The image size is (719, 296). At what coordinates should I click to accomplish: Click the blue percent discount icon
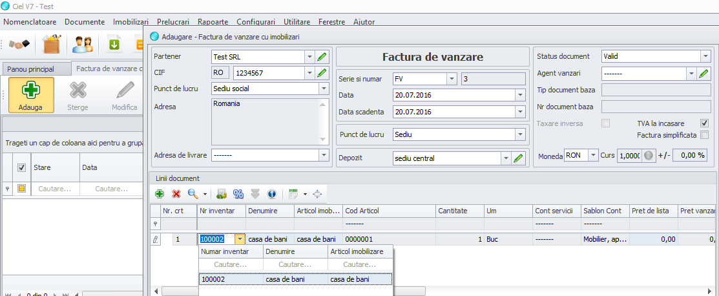pyautogui.click(x=238, y=194)
